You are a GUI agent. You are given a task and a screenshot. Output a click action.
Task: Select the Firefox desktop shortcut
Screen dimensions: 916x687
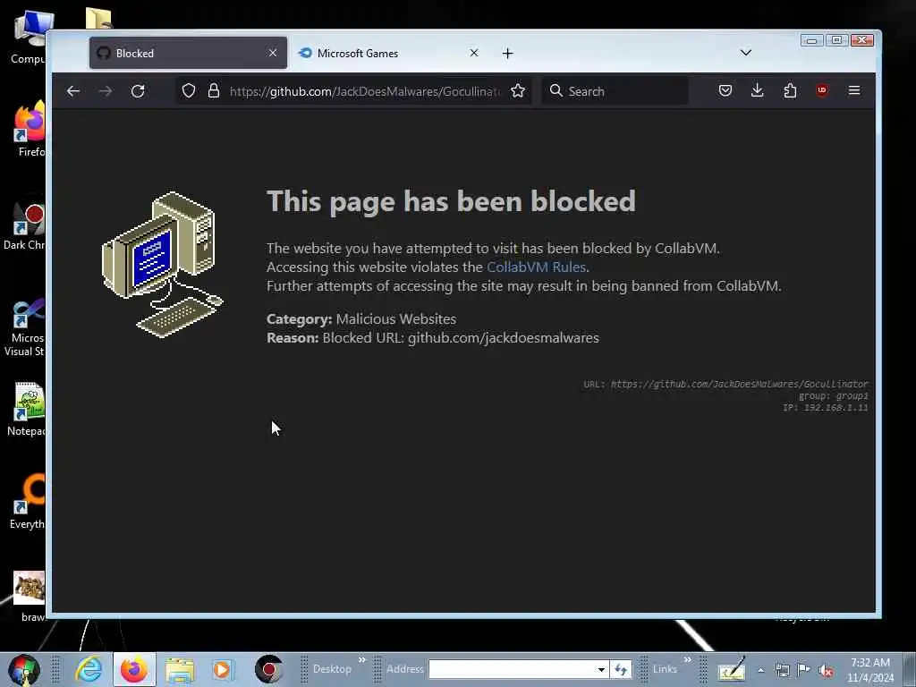(x=30, y=129)
